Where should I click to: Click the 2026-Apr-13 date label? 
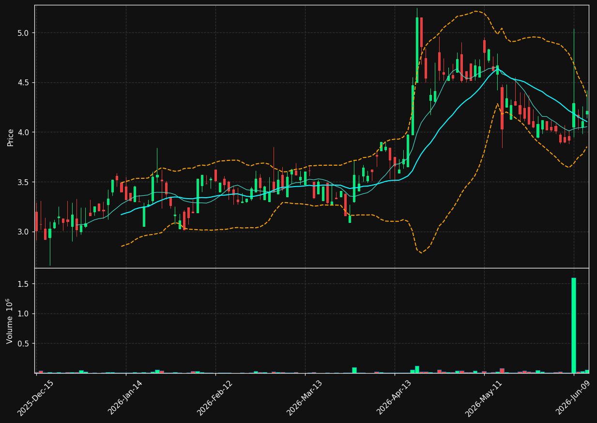click(x=394, y=398)
